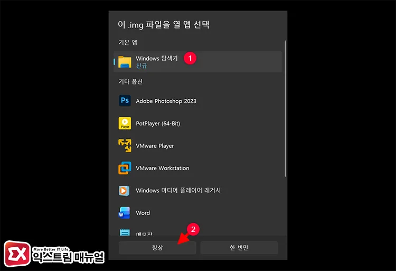
Task: Pick the PotPlayer (64-Bit) label
Action: coord(158,124)
